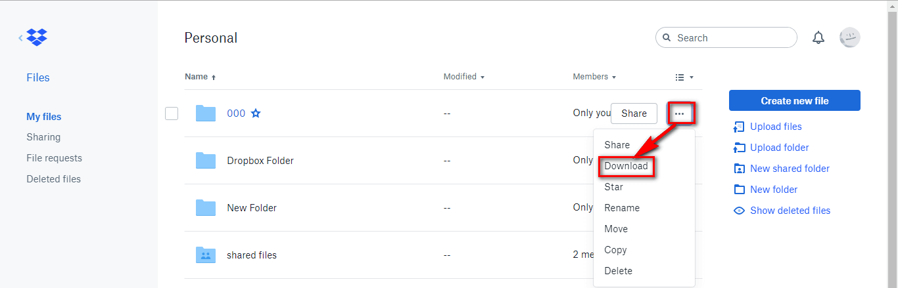Click the Dropbox logo icon

(37, 37)
